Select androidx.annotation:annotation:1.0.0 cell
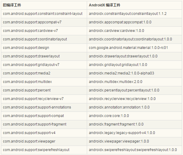 click(134, 107)
